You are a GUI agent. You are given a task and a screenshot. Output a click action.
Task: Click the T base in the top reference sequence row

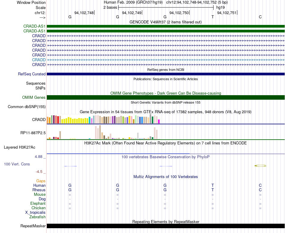(213, 17)
